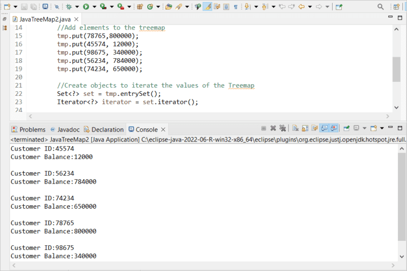
Task: Click the Set<?> set = tmp.entrySet() line
Action: tap(109, 94)
